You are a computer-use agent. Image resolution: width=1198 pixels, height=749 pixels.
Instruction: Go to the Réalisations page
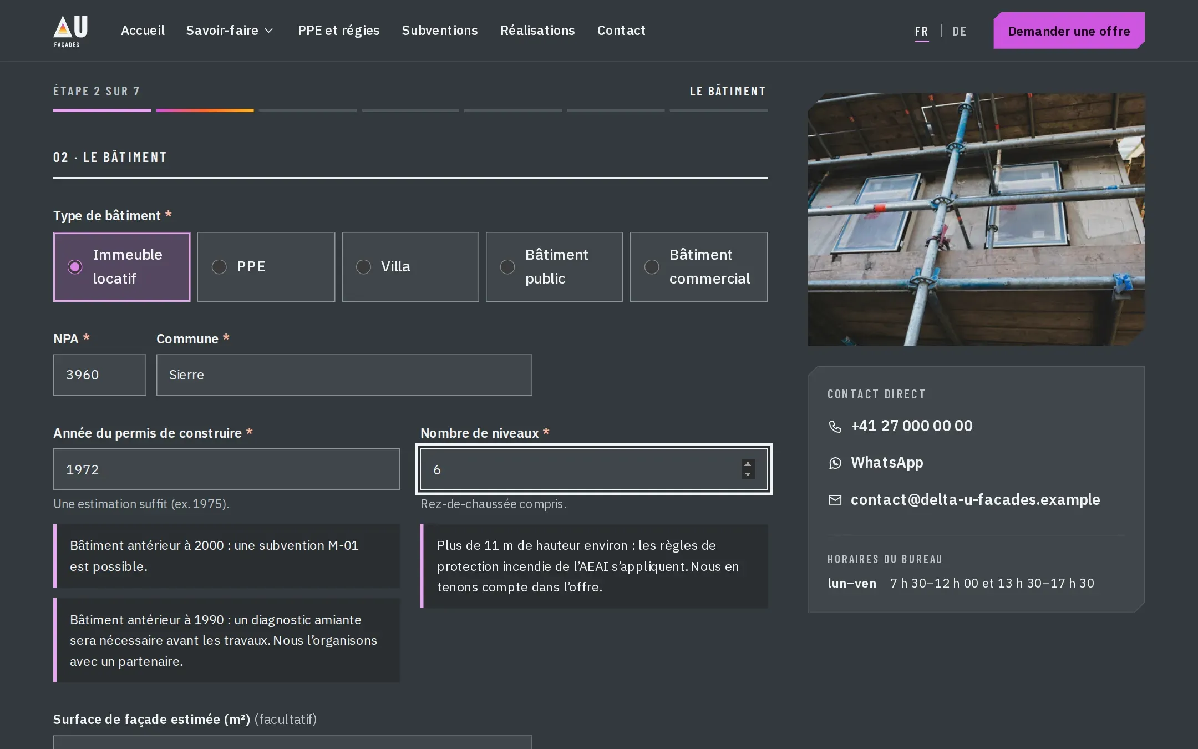pos(537,31)
